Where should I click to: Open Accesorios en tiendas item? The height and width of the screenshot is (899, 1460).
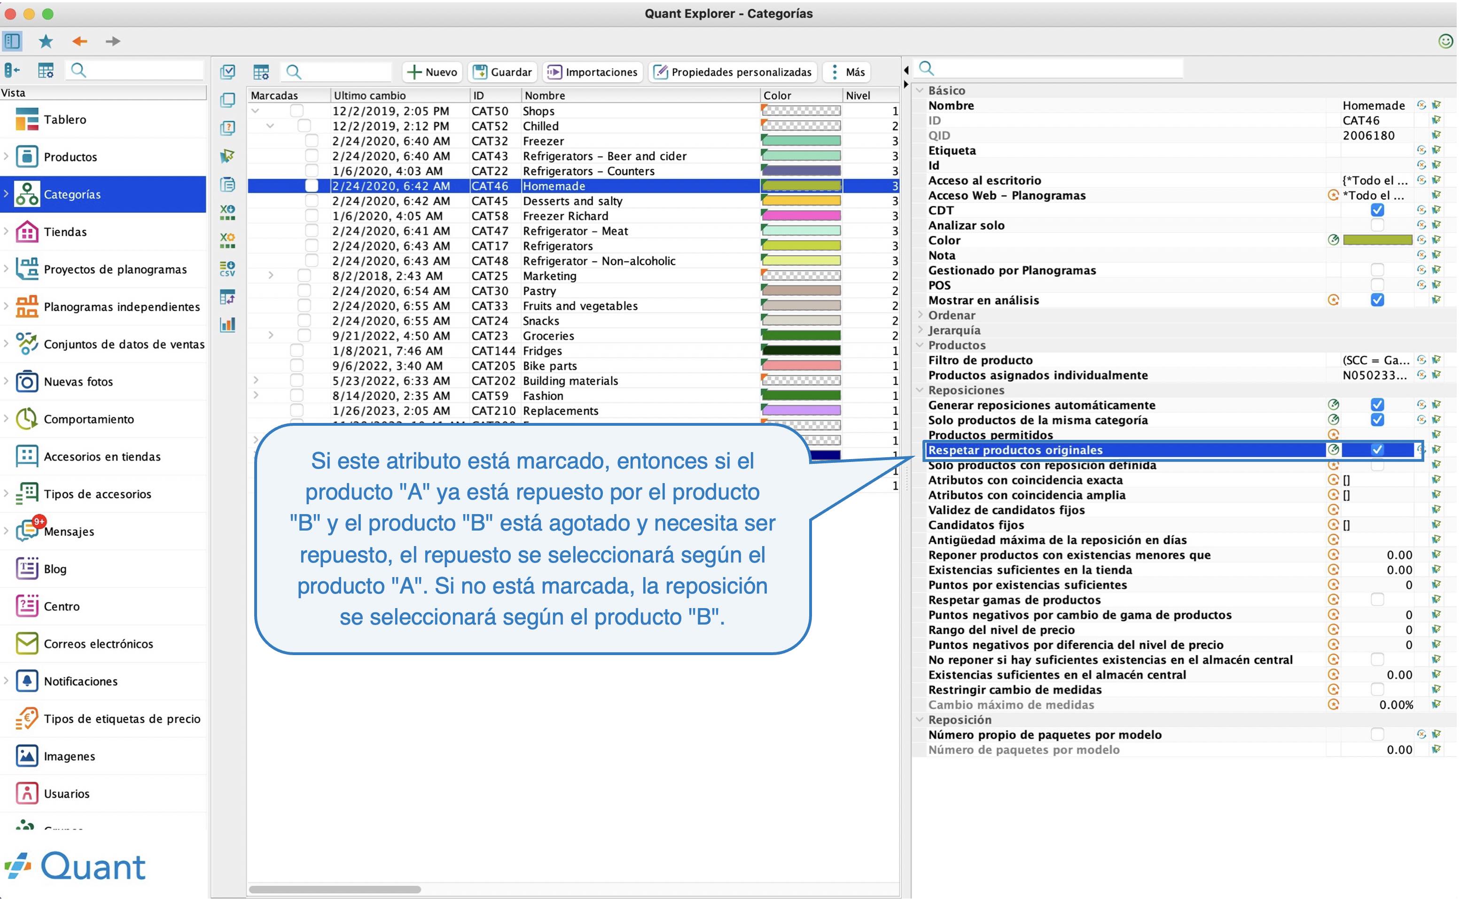[103, 457]
